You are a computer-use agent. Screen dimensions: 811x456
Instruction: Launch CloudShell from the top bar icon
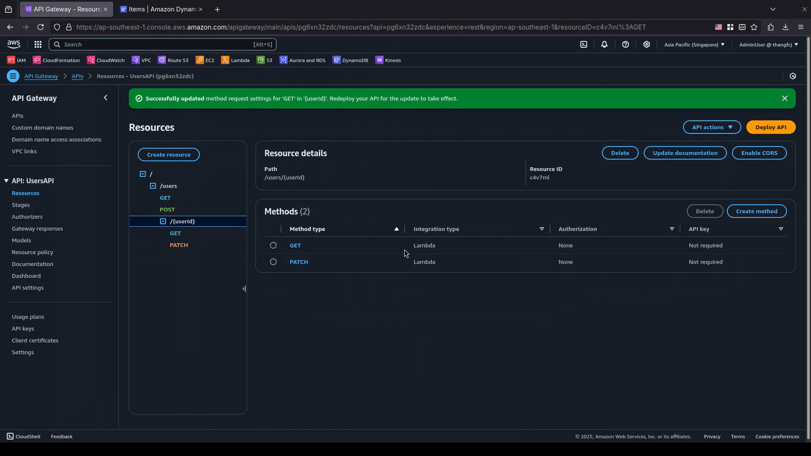[584, 44]
